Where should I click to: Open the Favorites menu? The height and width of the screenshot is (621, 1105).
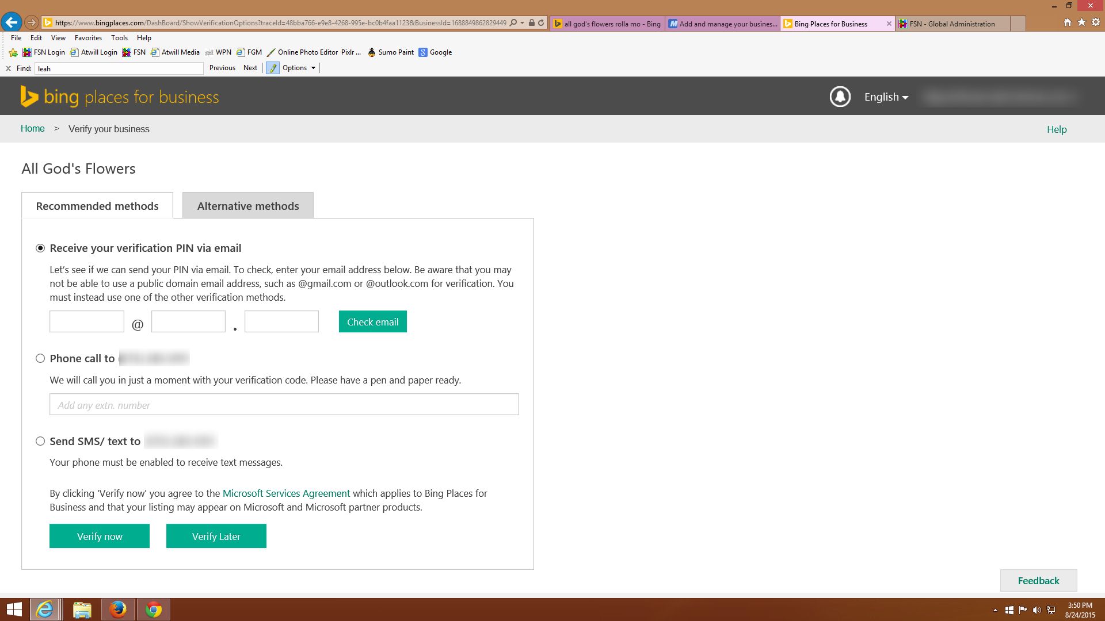(88, 38)
